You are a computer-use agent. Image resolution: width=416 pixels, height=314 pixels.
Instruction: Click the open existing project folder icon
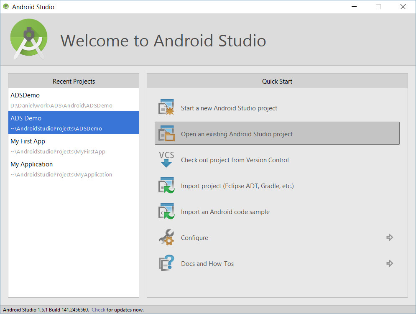[x=166, y=133]
